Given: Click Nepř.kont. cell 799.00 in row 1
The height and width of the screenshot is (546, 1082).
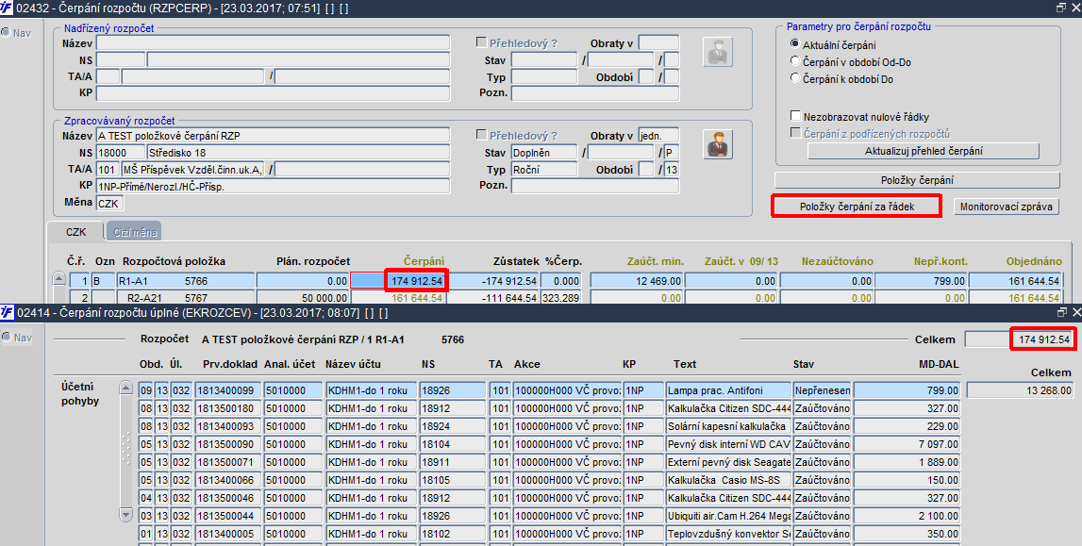Looking at the screenshot, I should pyautogui.click(x=922, y=281).
